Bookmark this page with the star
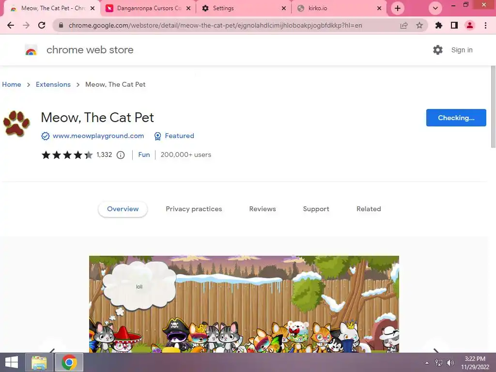 [x=419, y=25]
